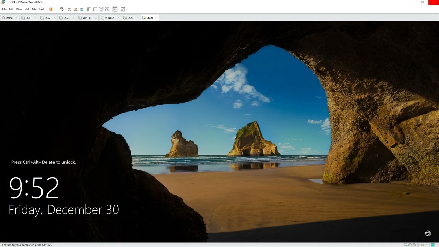Open the snapshot manager

click(81, 9)
